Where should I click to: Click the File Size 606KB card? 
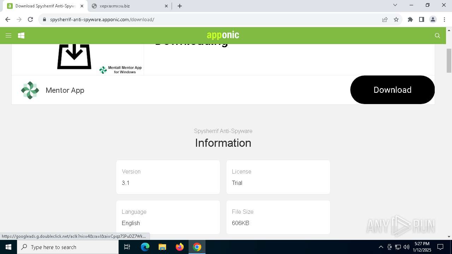pyautogui.click(x=278, y=217)
